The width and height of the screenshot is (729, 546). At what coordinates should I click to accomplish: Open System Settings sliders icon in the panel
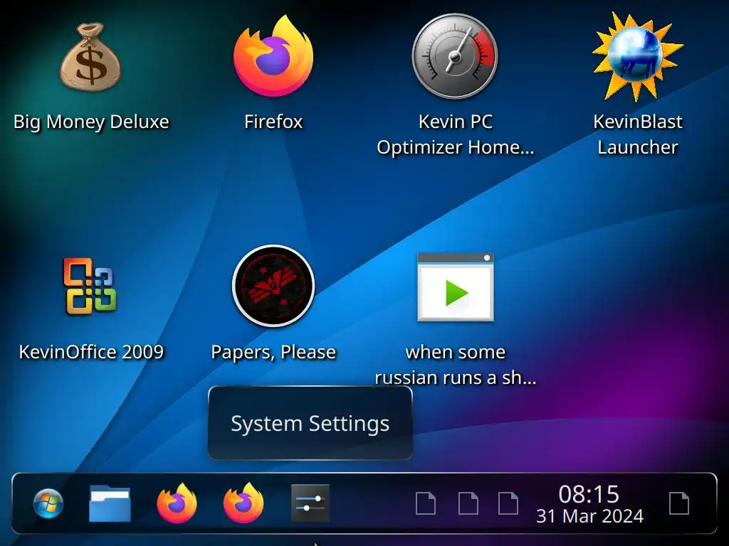pyautogui.click(x=310, y=503)
